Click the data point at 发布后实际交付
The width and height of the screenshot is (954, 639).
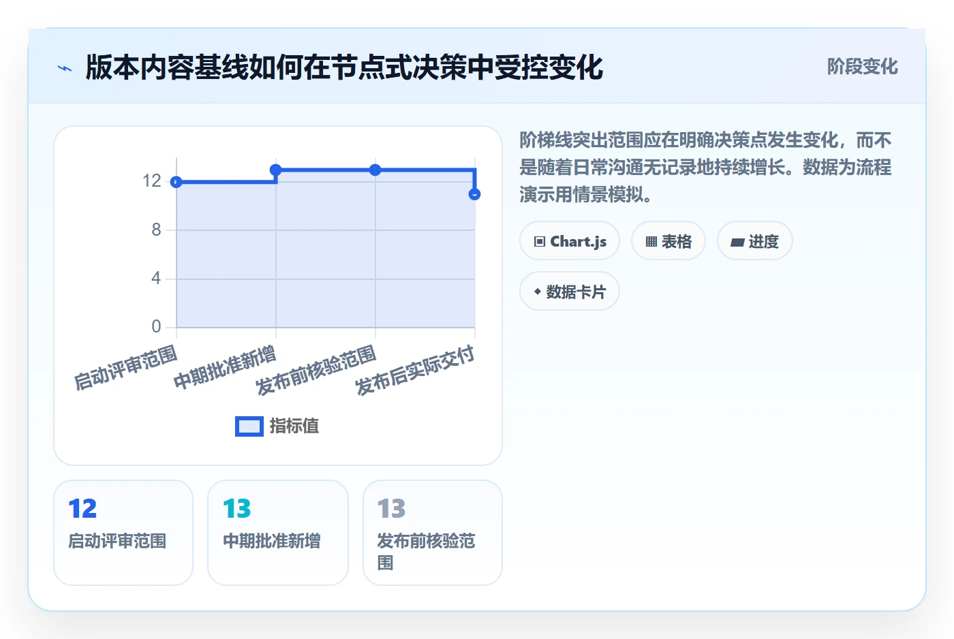[x=475, y=194]
